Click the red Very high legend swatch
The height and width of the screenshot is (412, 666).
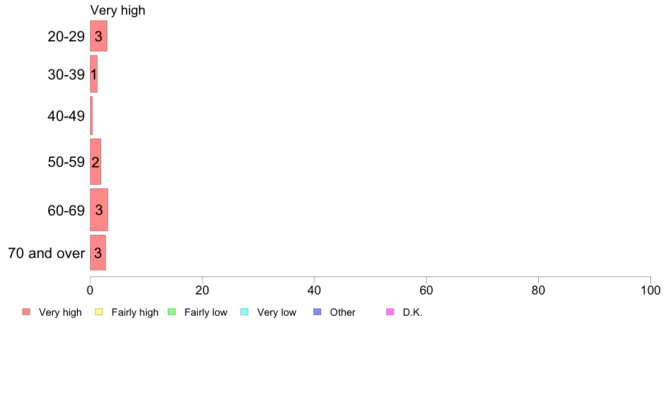[x=26, y=312]
